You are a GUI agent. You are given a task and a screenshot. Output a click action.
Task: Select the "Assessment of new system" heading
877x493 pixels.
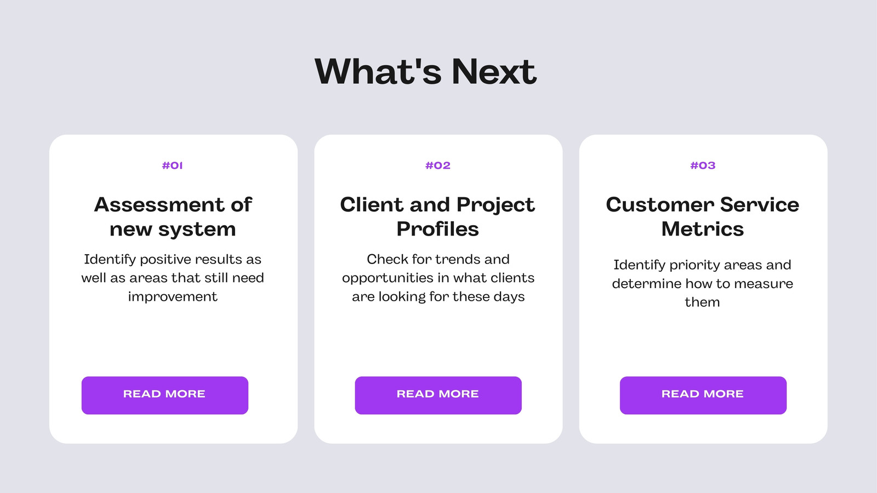point(173,216)
